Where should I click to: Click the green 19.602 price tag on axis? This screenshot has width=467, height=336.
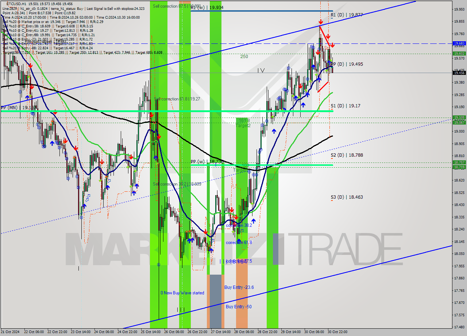coord(459,53)
